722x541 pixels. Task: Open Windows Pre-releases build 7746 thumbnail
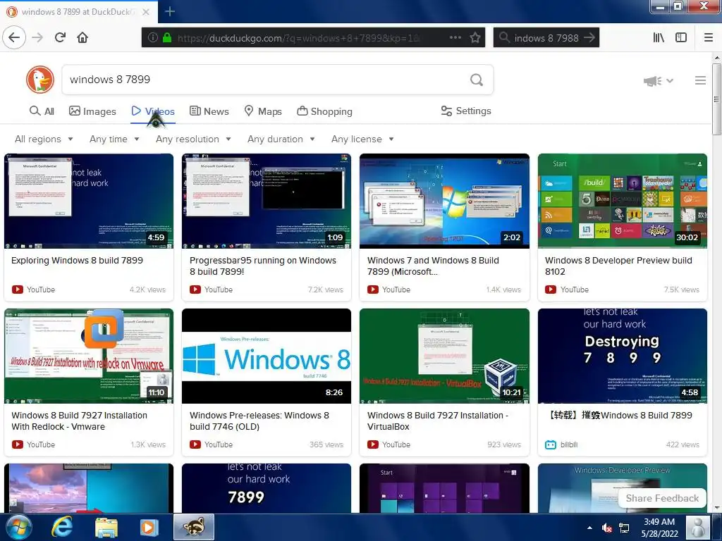click(267, 356)
